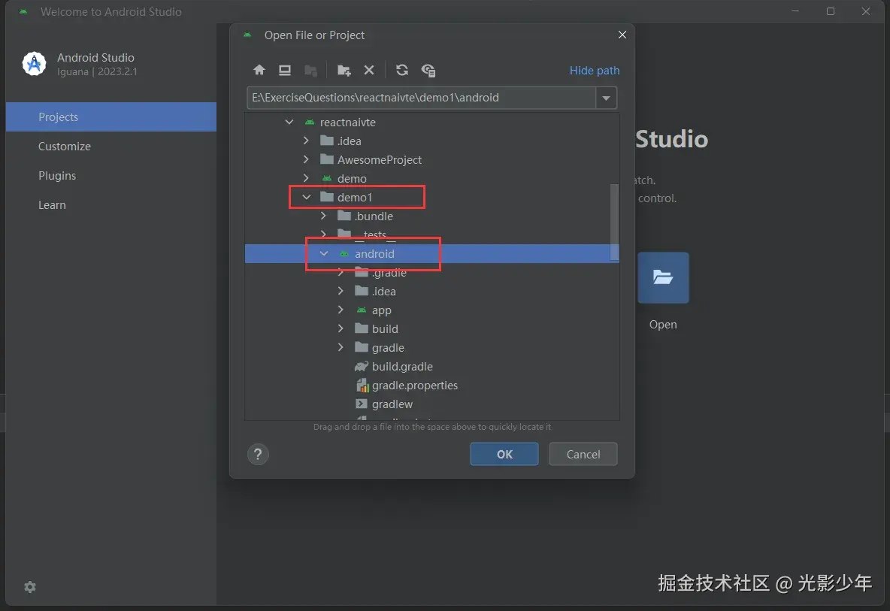Click the Open folder icon on welcome screen
Screen dimensions: 890x611
(x=663, y=277)
